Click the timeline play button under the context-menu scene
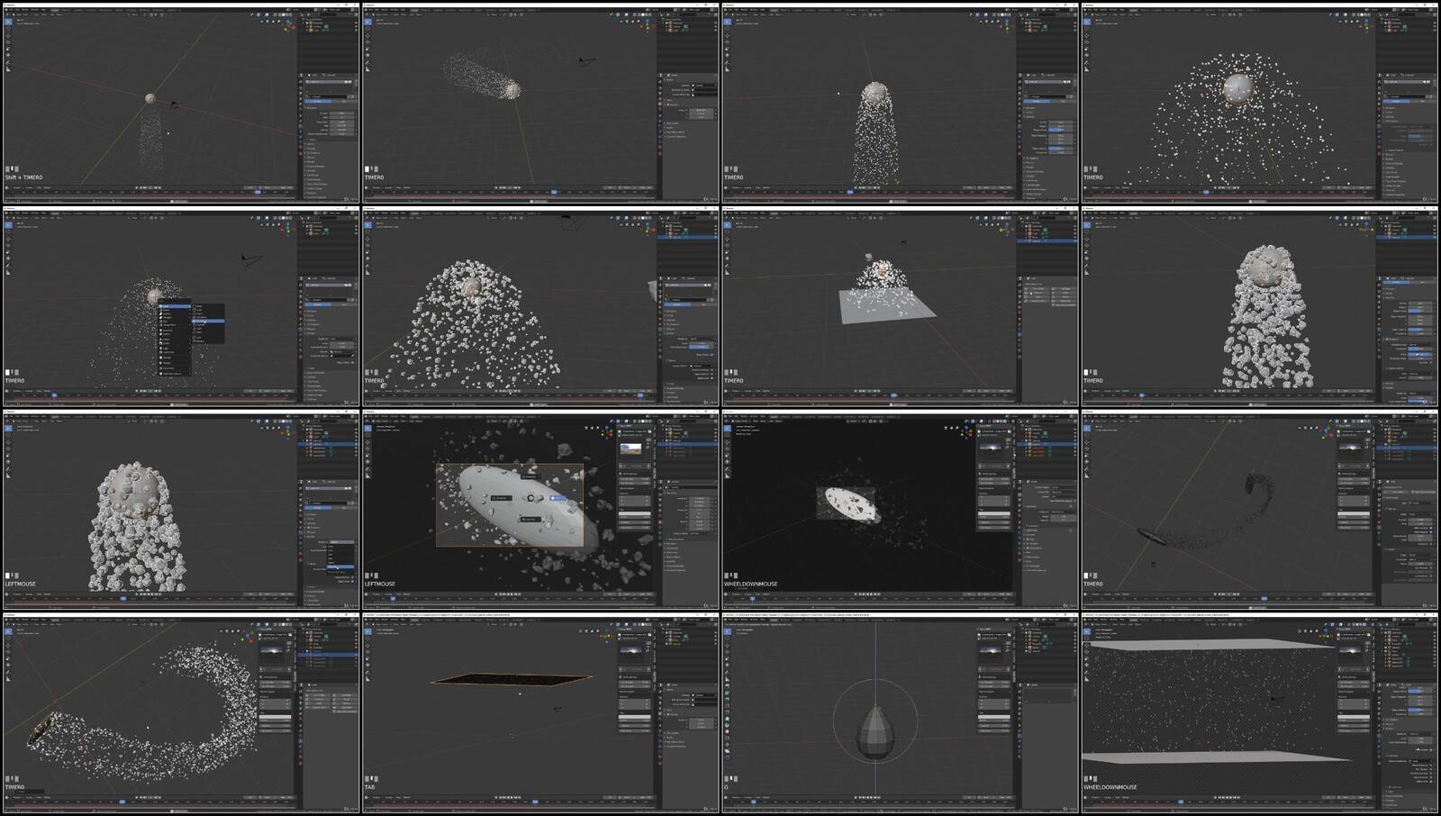The image size is (1441, 816). [150, 391]
